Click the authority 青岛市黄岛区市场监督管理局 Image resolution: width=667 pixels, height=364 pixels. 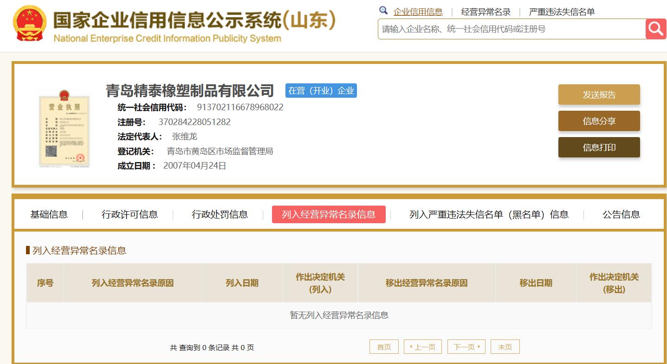click(x=220, y=151)
